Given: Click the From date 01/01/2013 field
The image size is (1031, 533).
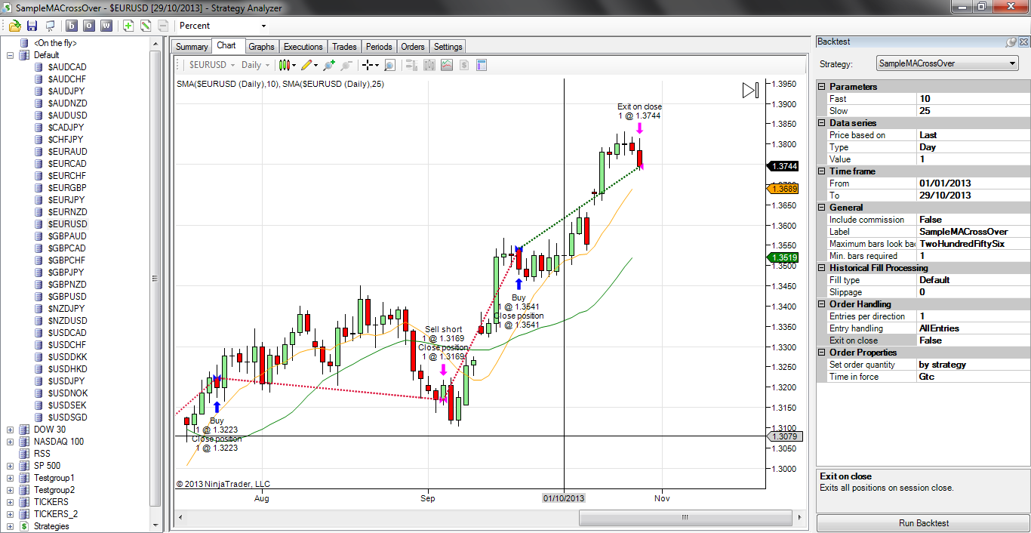Looking at the screenshot, I should (x=973, y=183).
